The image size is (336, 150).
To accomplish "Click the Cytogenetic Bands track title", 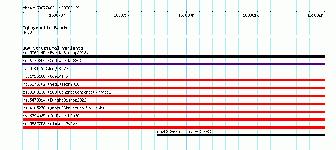I will pos(45,28).
